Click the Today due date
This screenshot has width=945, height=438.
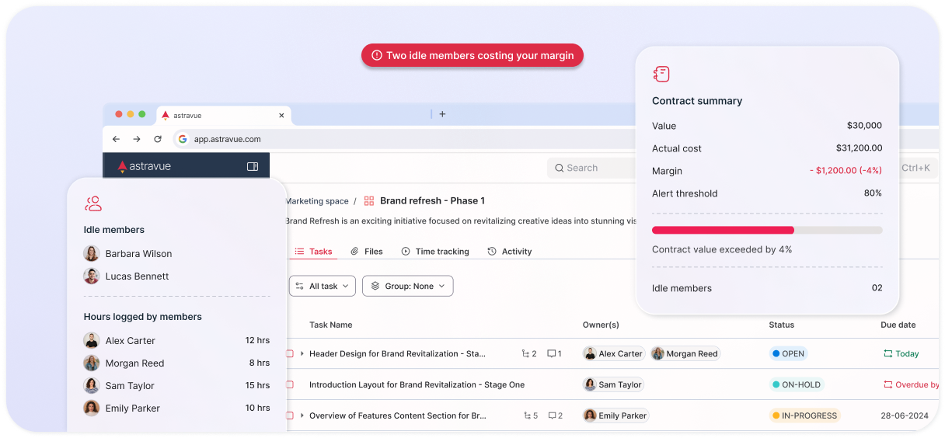tap(901, 353)
